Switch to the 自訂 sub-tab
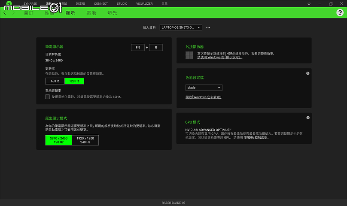The width and height of the screenshot is (347, 206). coord(28,13)
